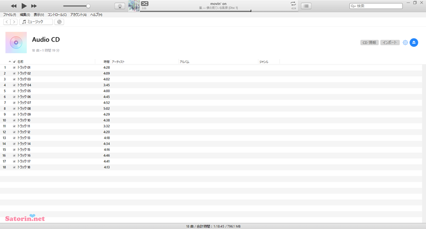
Task: Click the CD 情報 button
Action: 369,43
